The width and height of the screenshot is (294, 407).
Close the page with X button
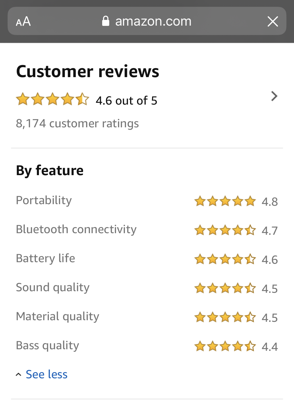pyautogui.click(x=273, y=21)
